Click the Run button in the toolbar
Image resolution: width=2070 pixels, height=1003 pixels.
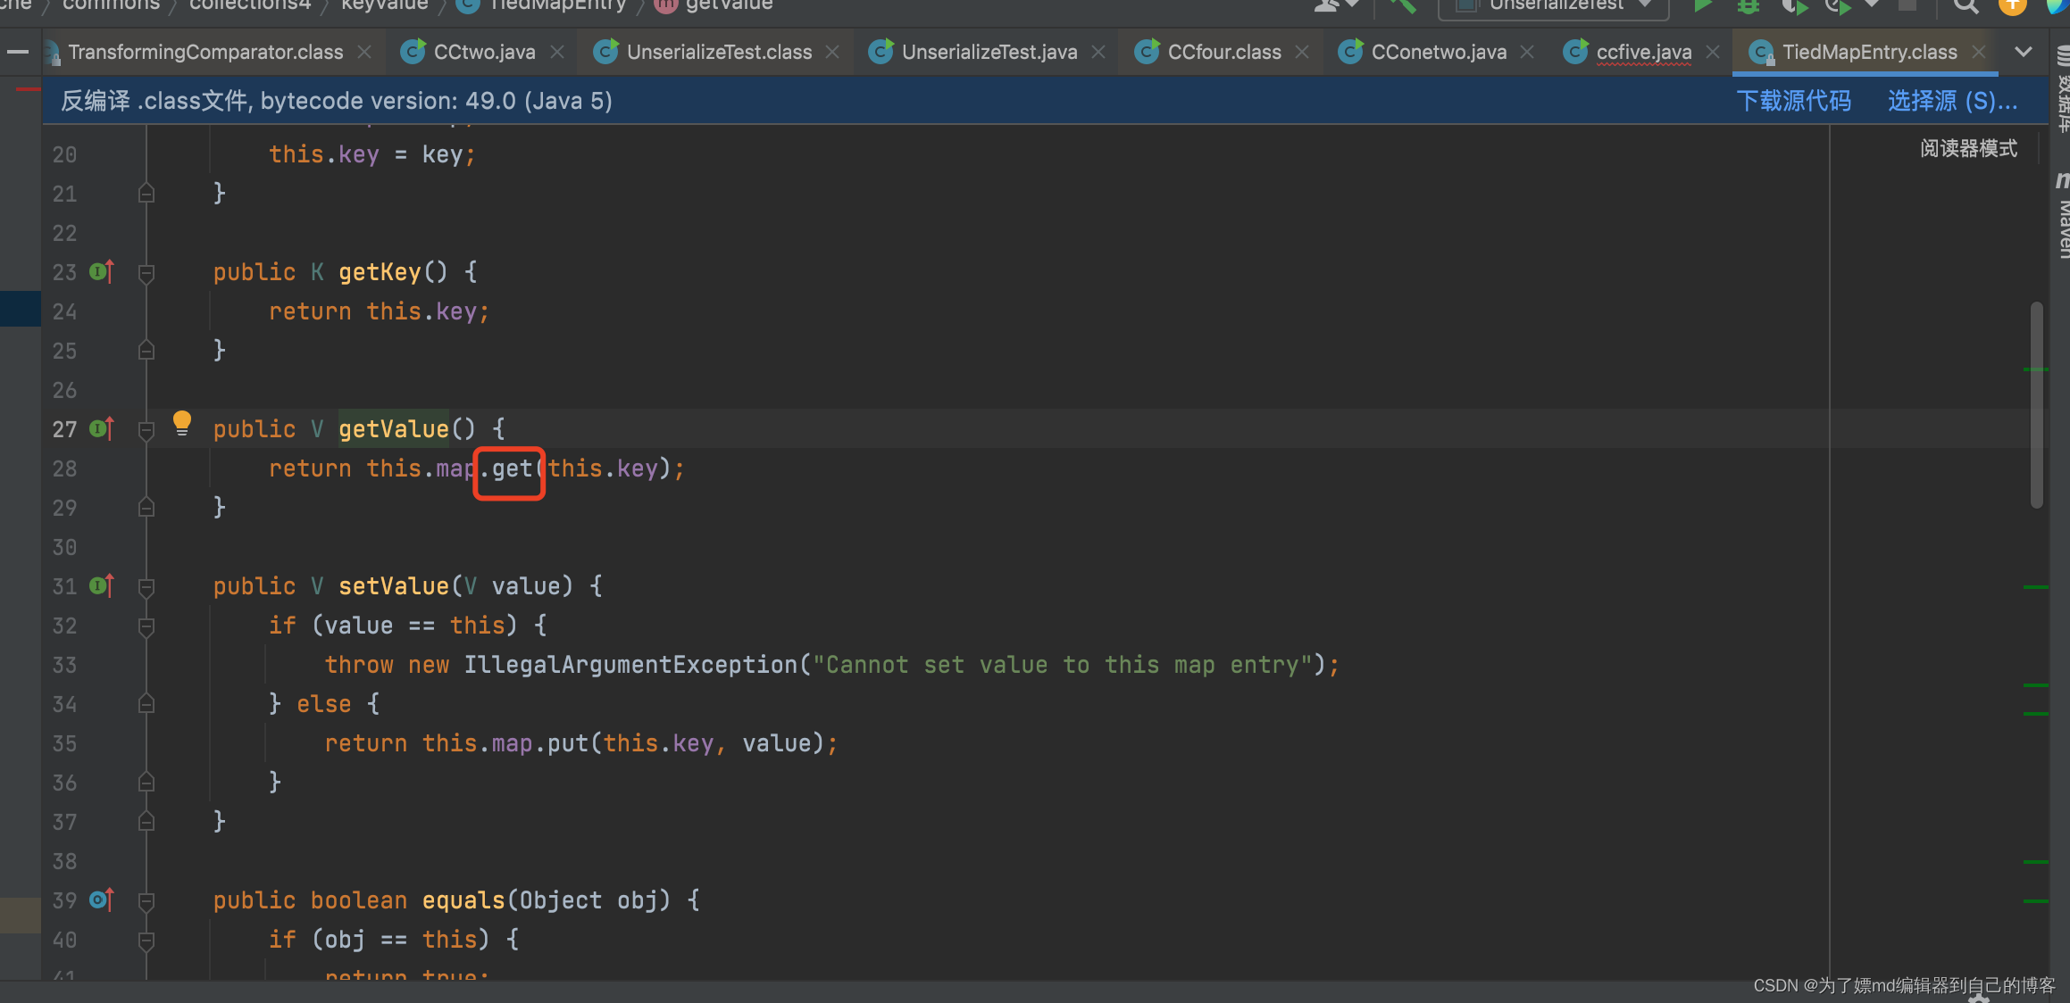1702,5
